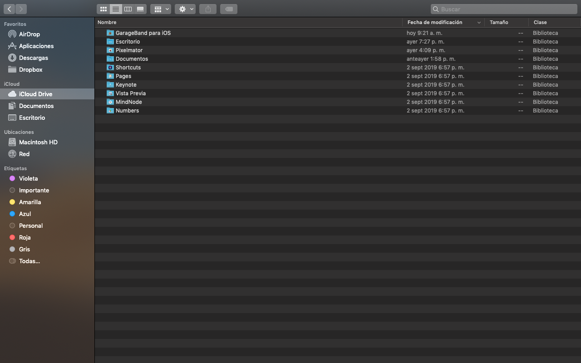The height and width of the screenshot is (363, 581).
Task: Switch to gallery view mode
Action: [x=140, y=9]
